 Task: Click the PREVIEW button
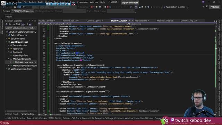pyautogui.click(x=215, y=7)
